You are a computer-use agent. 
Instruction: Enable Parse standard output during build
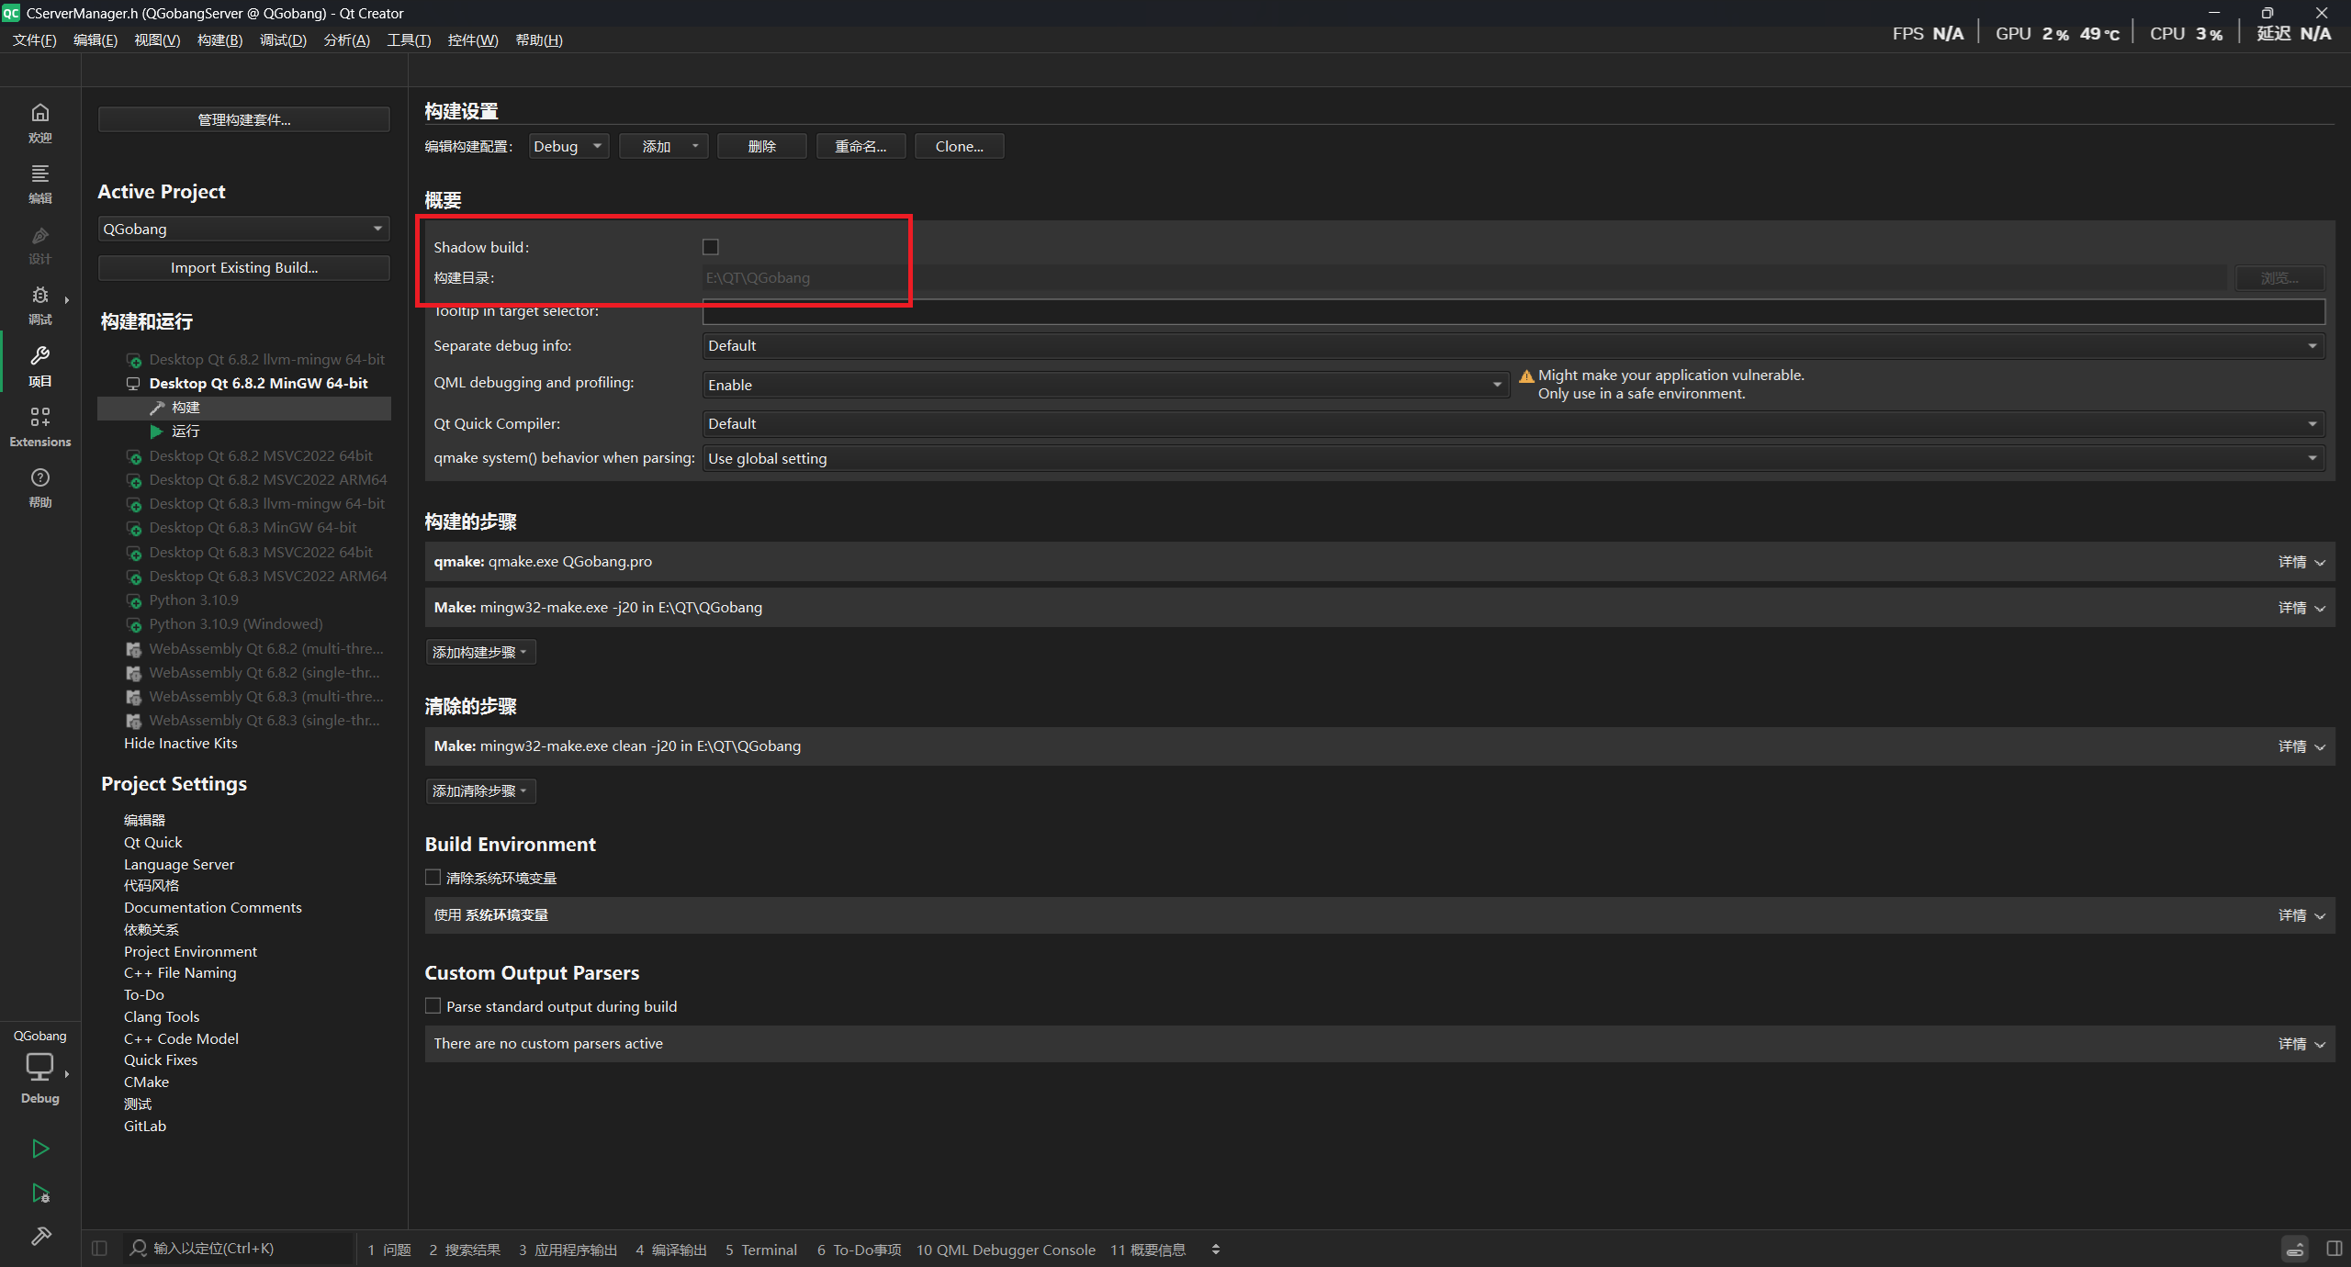(x=433, y=1006)
